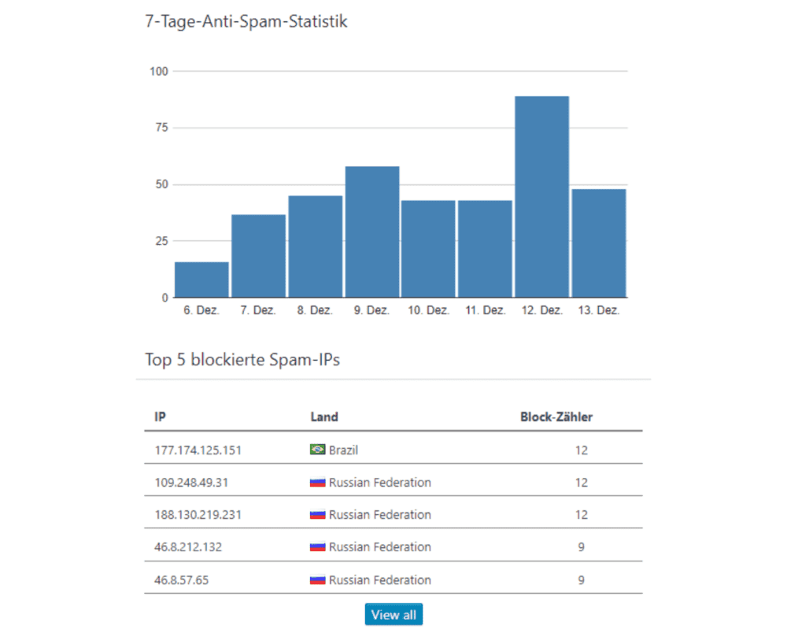Click the bar for 13. Dez.
Viewport: 787px width, 630px height.
599,243
